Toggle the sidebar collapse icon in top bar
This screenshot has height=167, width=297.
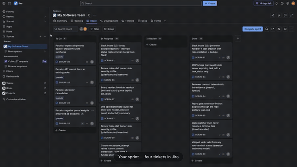pyautogui.click(x=4, y=3)
